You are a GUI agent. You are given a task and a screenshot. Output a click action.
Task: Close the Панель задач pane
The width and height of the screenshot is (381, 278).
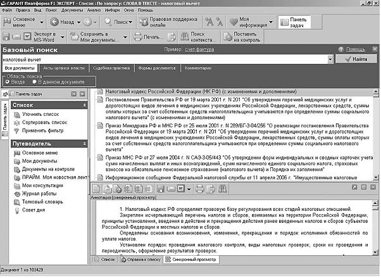tap(73, 94)
